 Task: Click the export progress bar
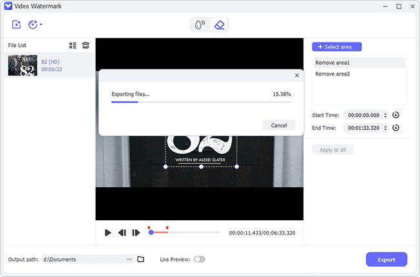[x=201, y=102]
